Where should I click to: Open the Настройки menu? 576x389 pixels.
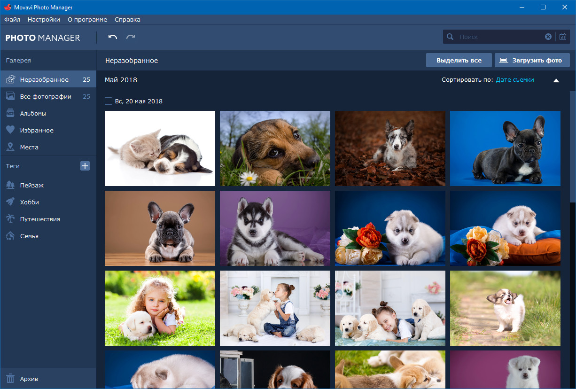(x=44, y=20)
